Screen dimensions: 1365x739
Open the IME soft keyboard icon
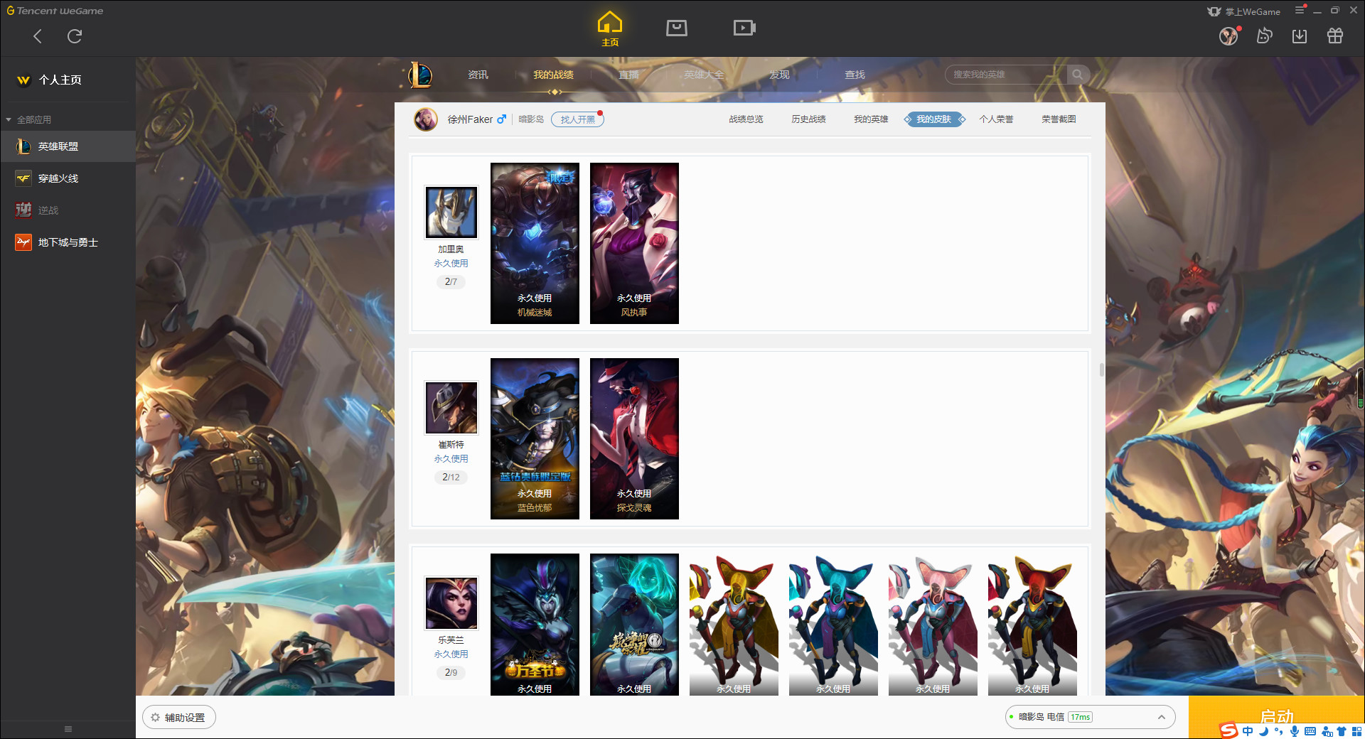click(x=1310, y=731)
